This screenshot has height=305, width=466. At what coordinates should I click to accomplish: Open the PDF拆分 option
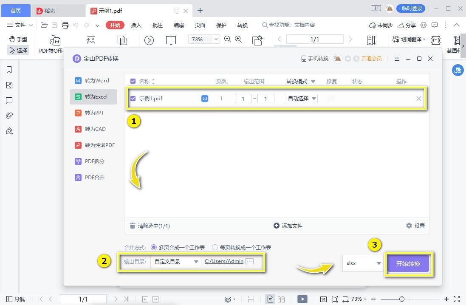pyautogui.click(x=93, y=161)
